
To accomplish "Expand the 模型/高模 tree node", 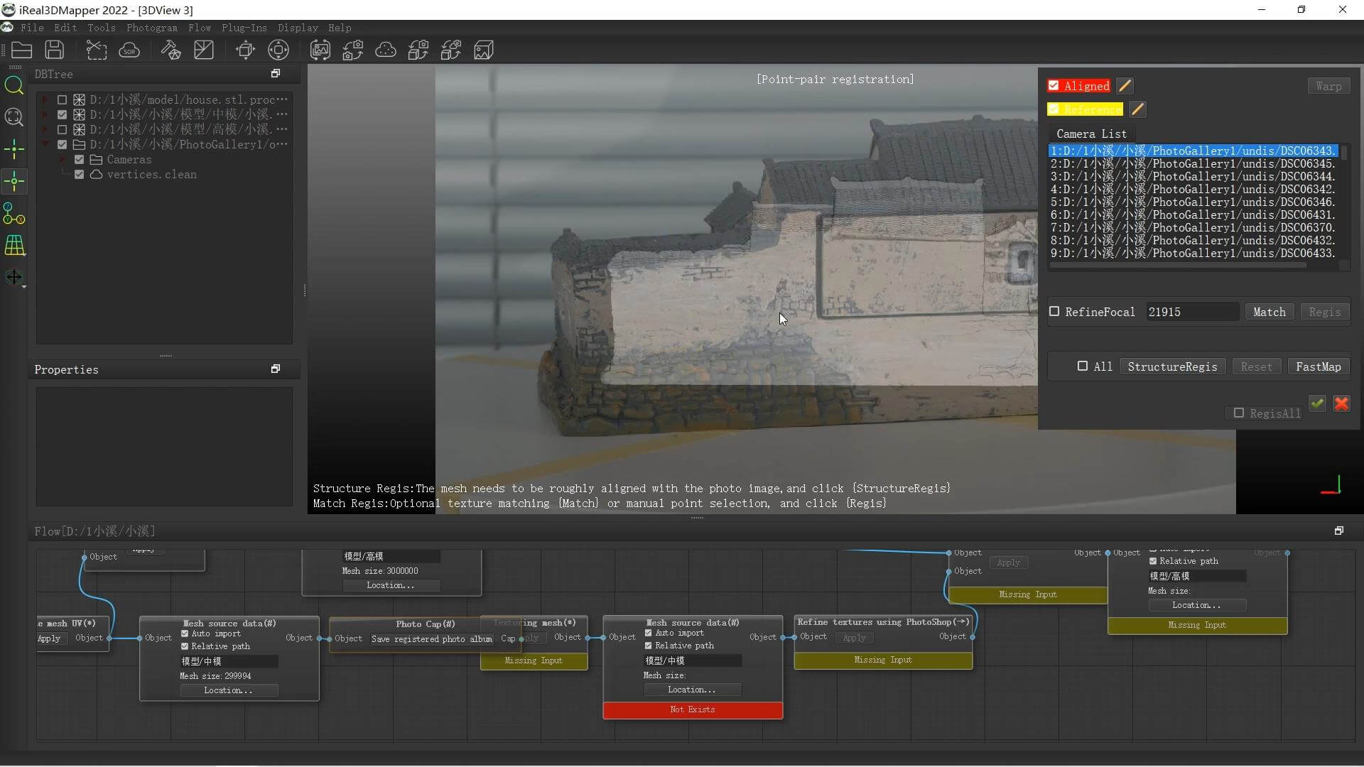I will [46, 129].
